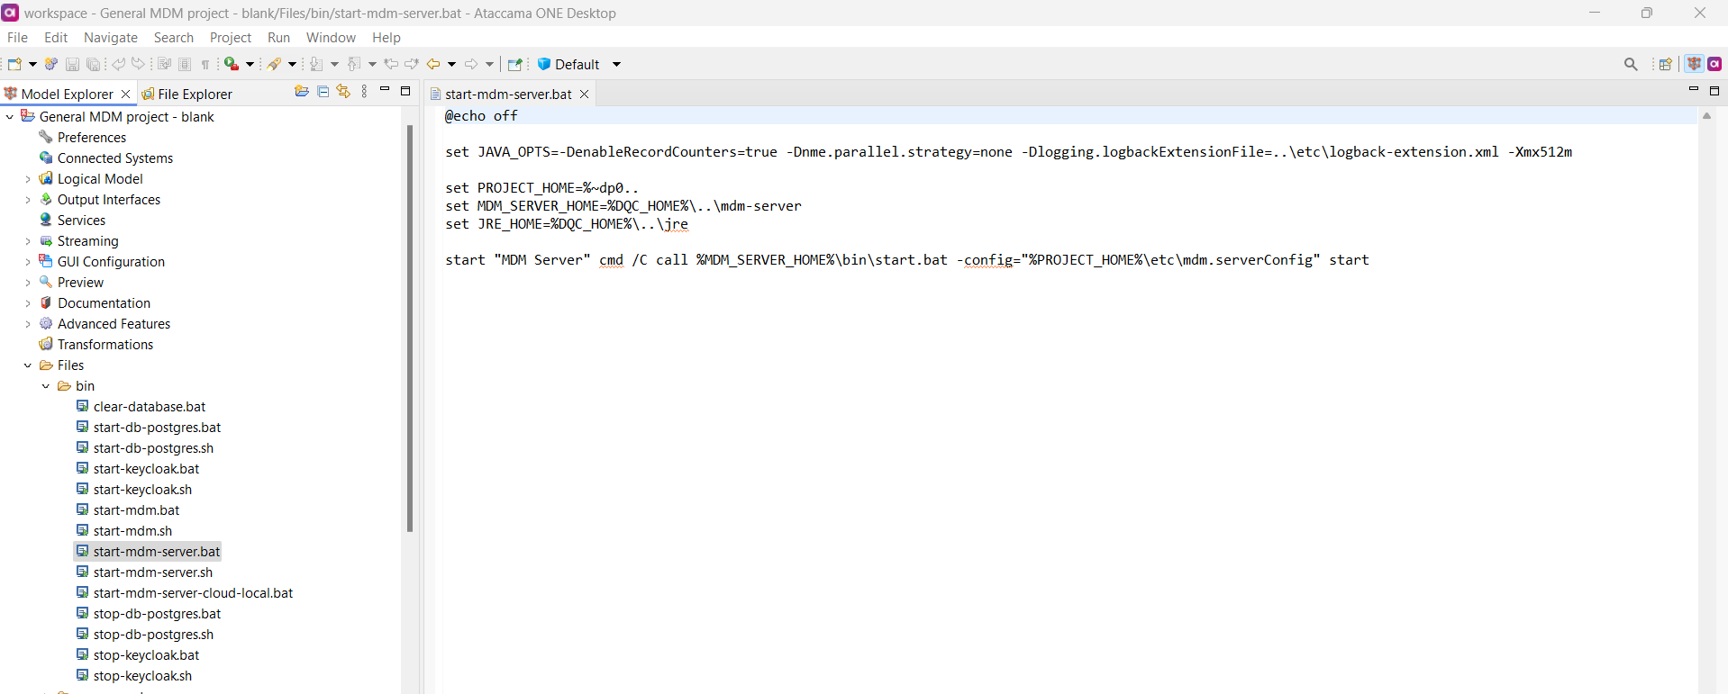Screen dimensions: 1728x694
Task: Click the New file wizard toolbar icon
Action: tap(14, 64)
